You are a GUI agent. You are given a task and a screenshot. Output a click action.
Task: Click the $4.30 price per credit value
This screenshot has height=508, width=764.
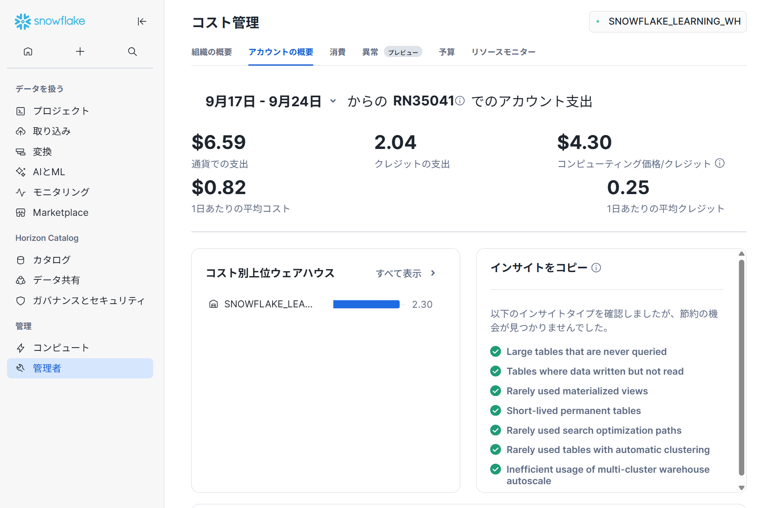[584, 142]
